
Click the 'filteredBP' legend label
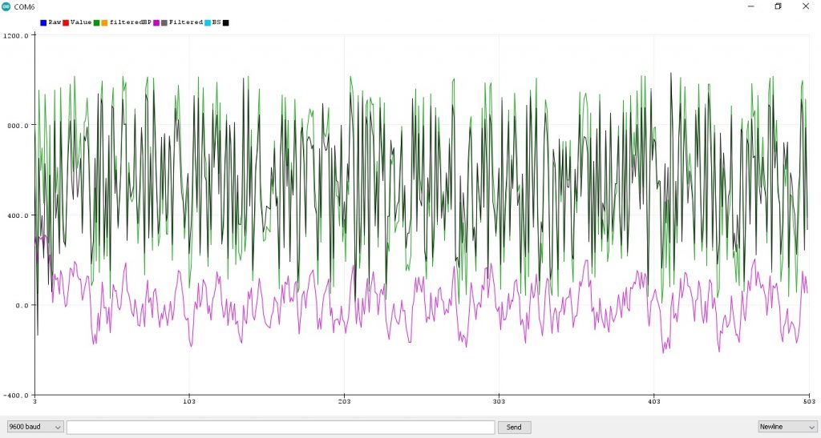[x=130, y=22]
